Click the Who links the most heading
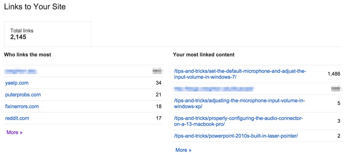This screenshot has height=154, width=353. click(x=28, y=55)
